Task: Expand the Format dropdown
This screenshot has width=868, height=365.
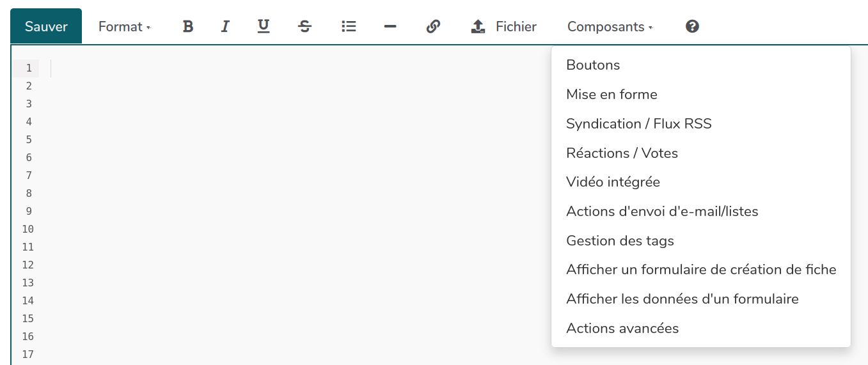Action: click(124, 26)
